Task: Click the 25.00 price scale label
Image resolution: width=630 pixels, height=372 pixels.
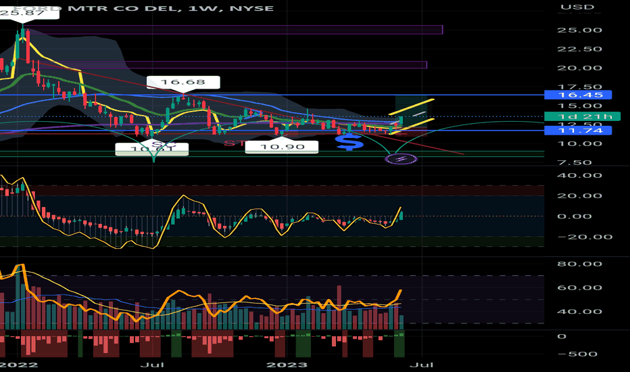Action: (579, 30)
